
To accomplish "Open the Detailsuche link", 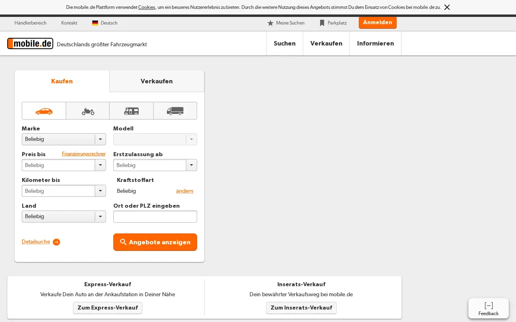I will click(x=36, y=242).
